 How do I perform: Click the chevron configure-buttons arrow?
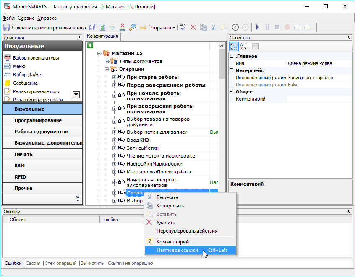[78, 199]
